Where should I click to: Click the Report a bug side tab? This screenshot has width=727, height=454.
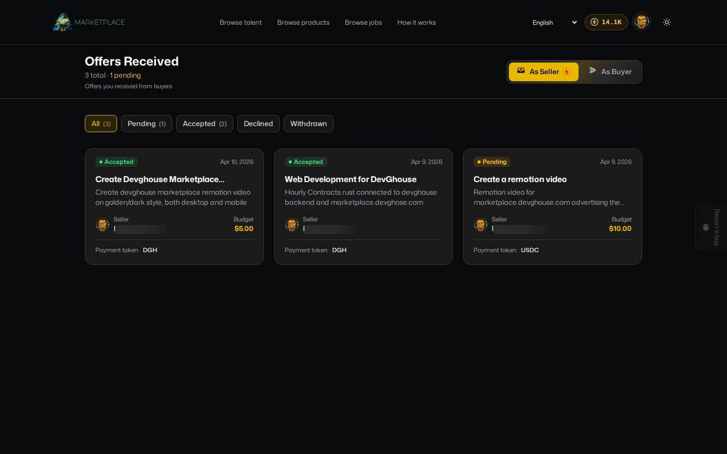(711, 227)
